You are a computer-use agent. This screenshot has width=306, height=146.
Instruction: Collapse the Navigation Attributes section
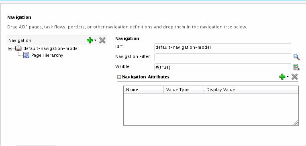pos(119,77)
